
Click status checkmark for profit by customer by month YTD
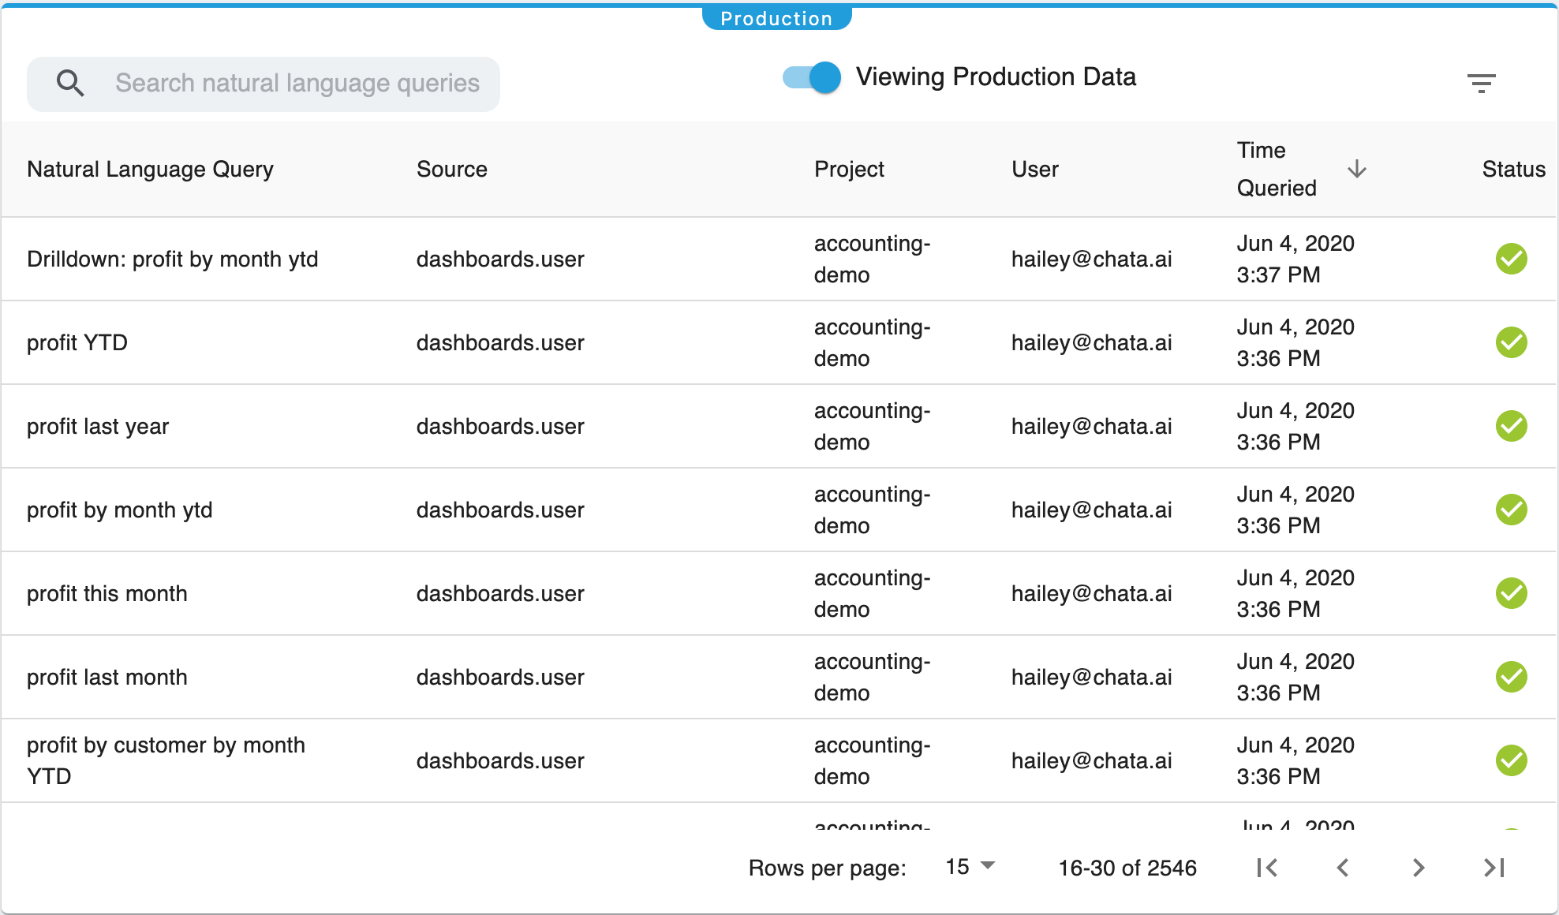pyautogui.click(x=1511, y=760)
